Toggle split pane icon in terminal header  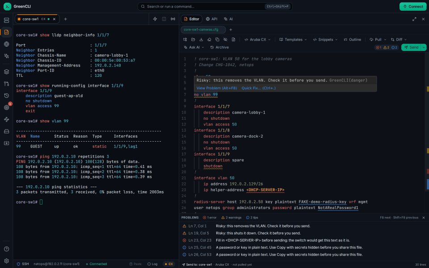164,19
